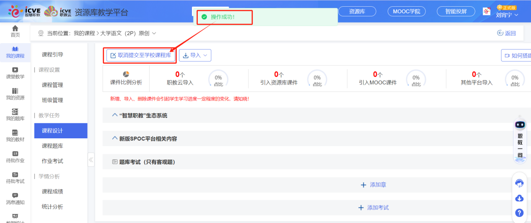
Task: Open the 导入 dropdown
Action: click(x=195, y=55)
